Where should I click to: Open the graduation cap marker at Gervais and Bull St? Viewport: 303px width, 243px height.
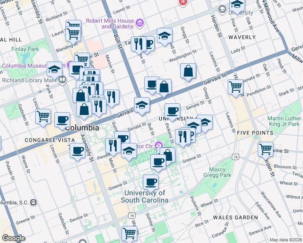(x=142, y=105)
